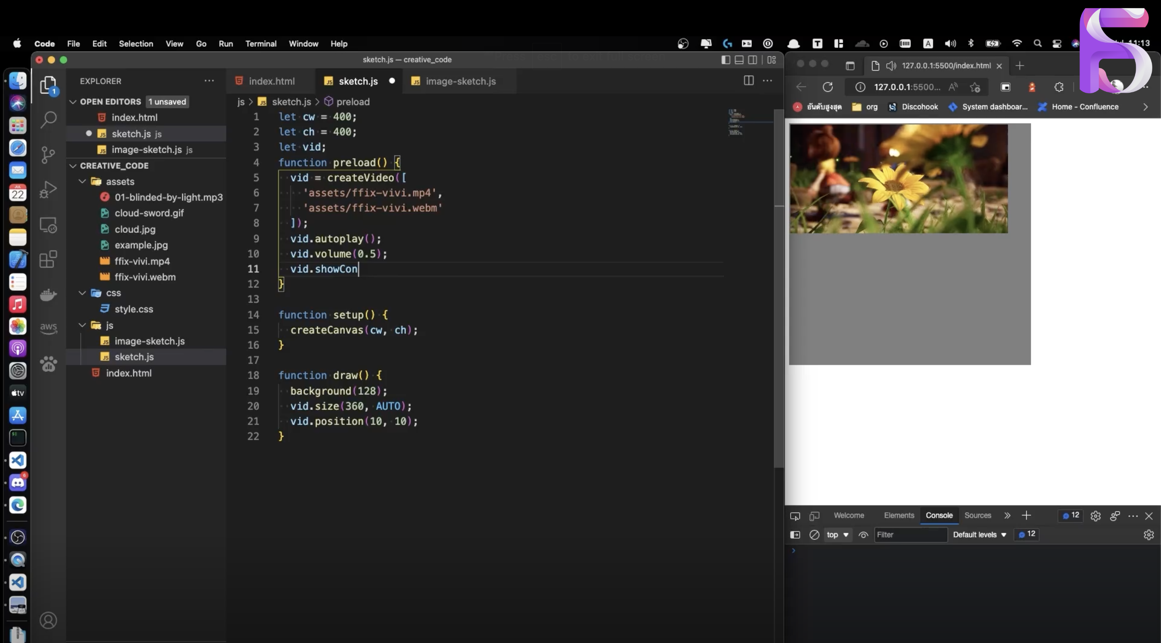Open the Discohook bookmark

coord(913,107)
